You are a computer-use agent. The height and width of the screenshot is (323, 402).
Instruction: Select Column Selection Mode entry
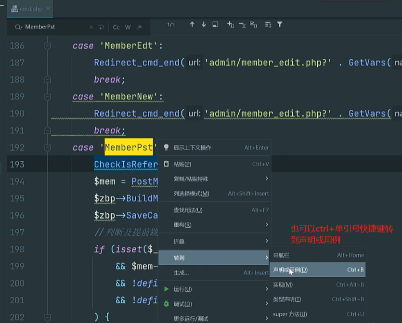(x=215, y=194)
